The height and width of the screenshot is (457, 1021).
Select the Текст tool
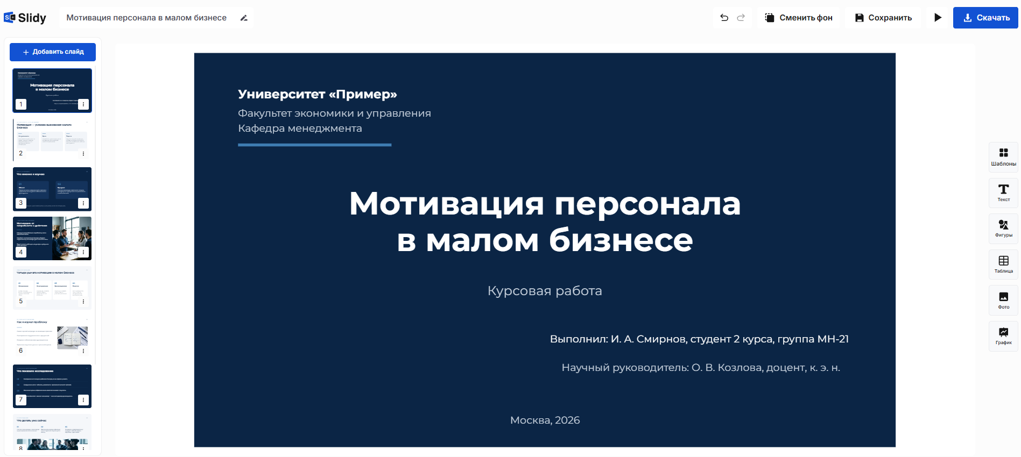click(1003, 193)
